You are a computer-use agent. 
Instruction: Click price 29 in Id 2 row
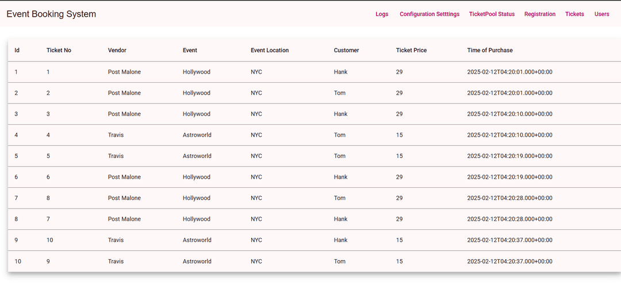(399, 93)
